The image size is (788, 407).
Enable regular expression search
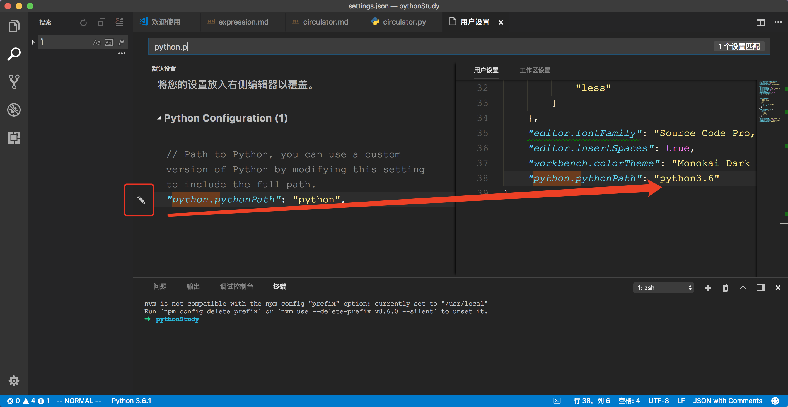point(121,42)
